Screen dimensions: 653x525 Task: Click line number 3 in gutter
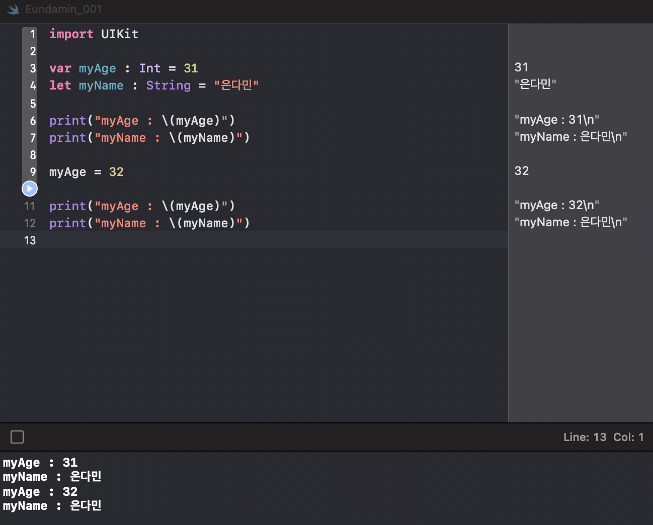33,68
